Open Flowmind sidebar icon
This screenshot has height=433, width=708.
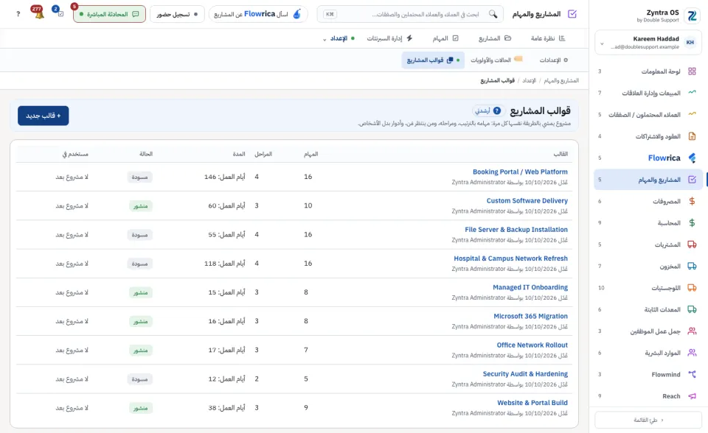click(x=692, y=374)
